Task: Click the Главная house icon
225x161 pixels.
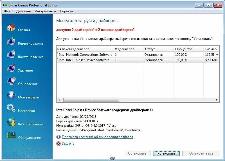Action: click(11, 27)
